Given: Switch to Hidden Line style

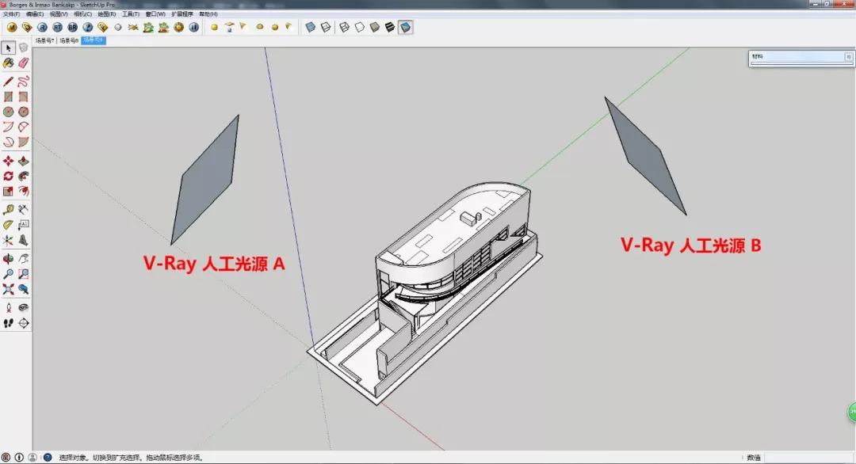Looking at the screenshot, I should (x=360, y=27).
